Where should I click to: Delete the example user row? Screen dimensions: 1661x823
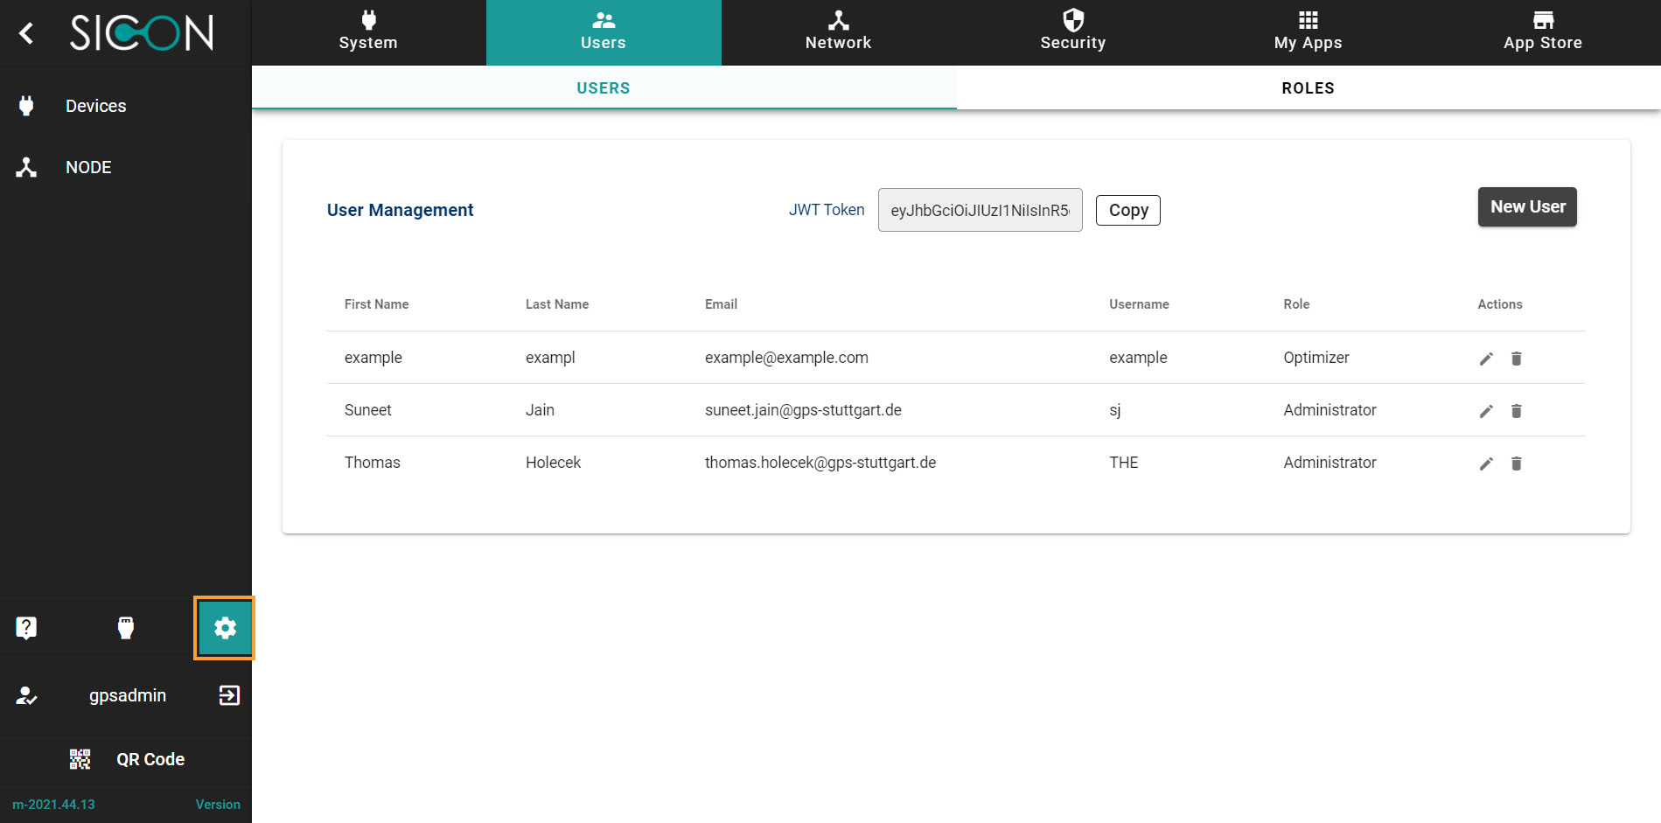1517,359
